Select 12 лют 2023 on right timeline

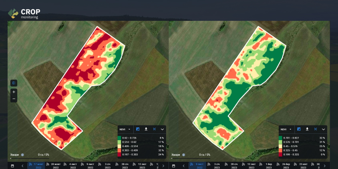(x=249, y=165)
